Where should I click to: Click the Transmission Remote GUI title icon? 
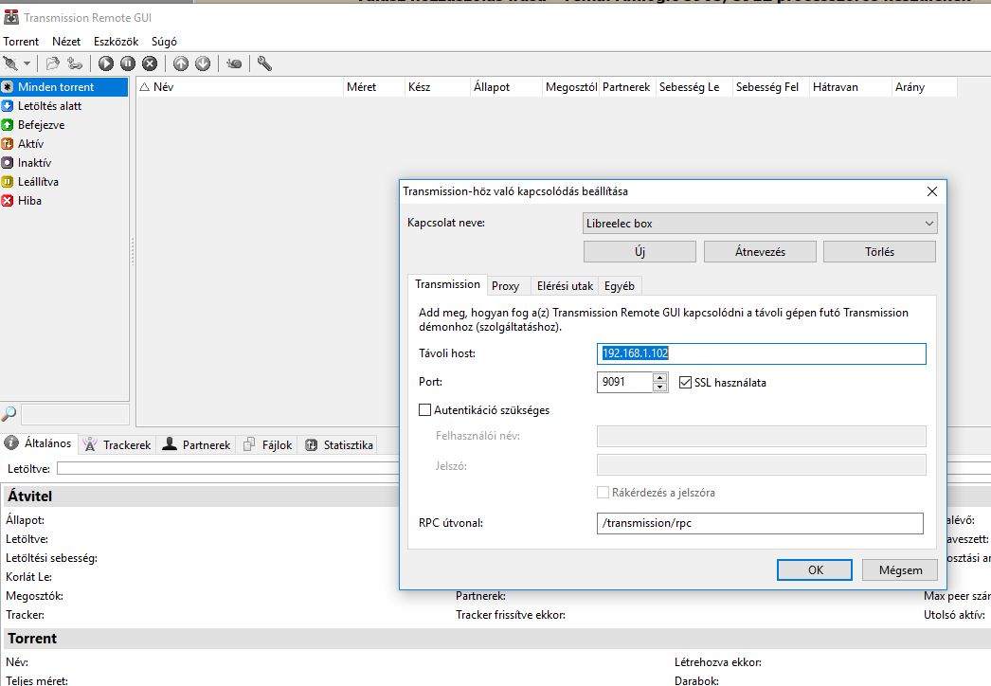pos(11,17)
